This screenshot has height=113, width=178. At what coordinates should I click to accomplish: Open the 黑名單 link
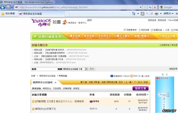point(174,45)
